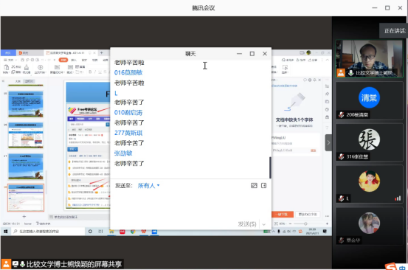Click the chat popout panel icon

tap(263, 185)
